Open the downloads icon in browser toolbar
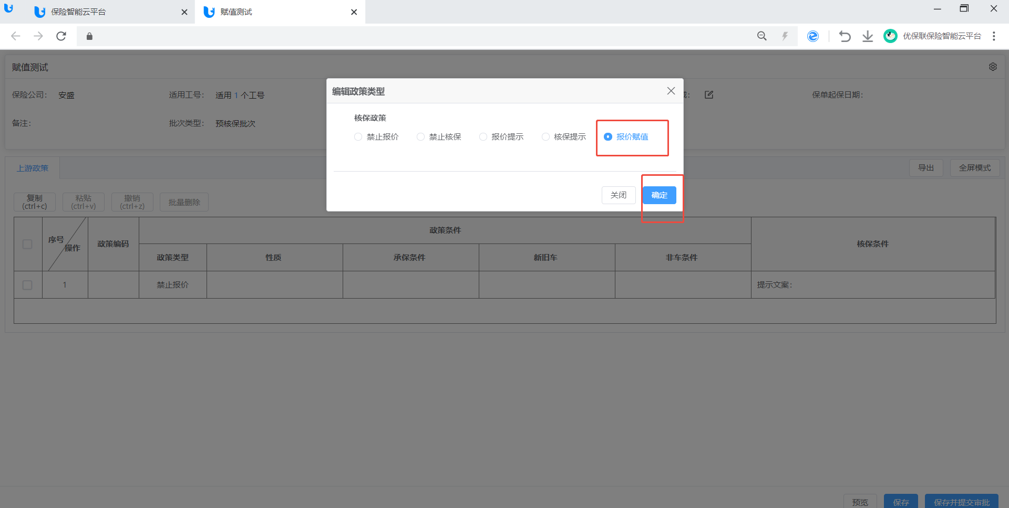Screen dimensions: 1009x508 868,36
